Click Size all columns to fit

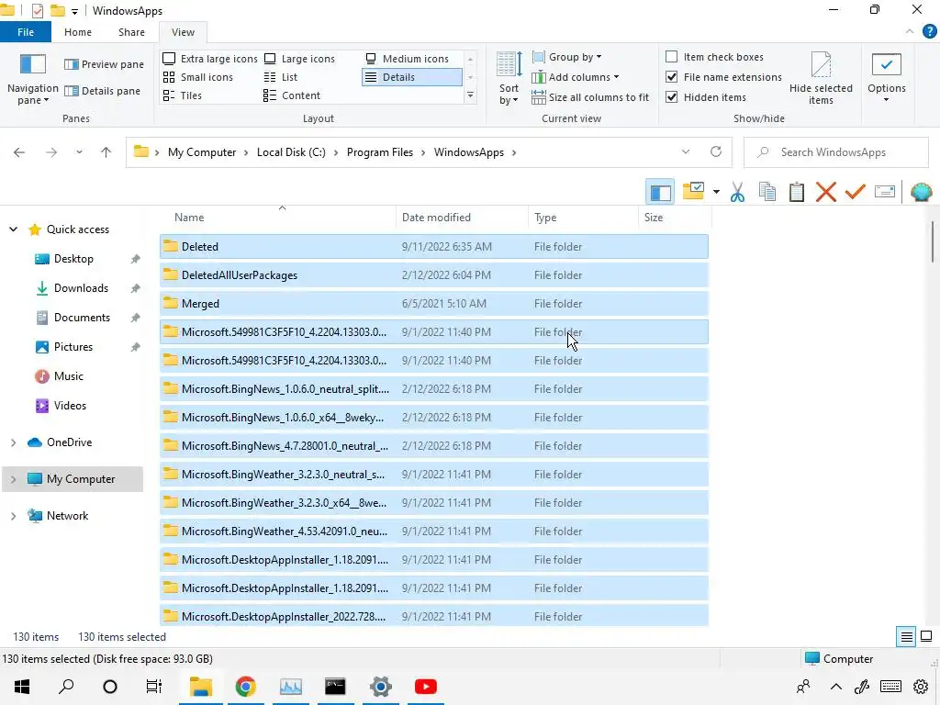pyautogui.click(x=590, y=97)
